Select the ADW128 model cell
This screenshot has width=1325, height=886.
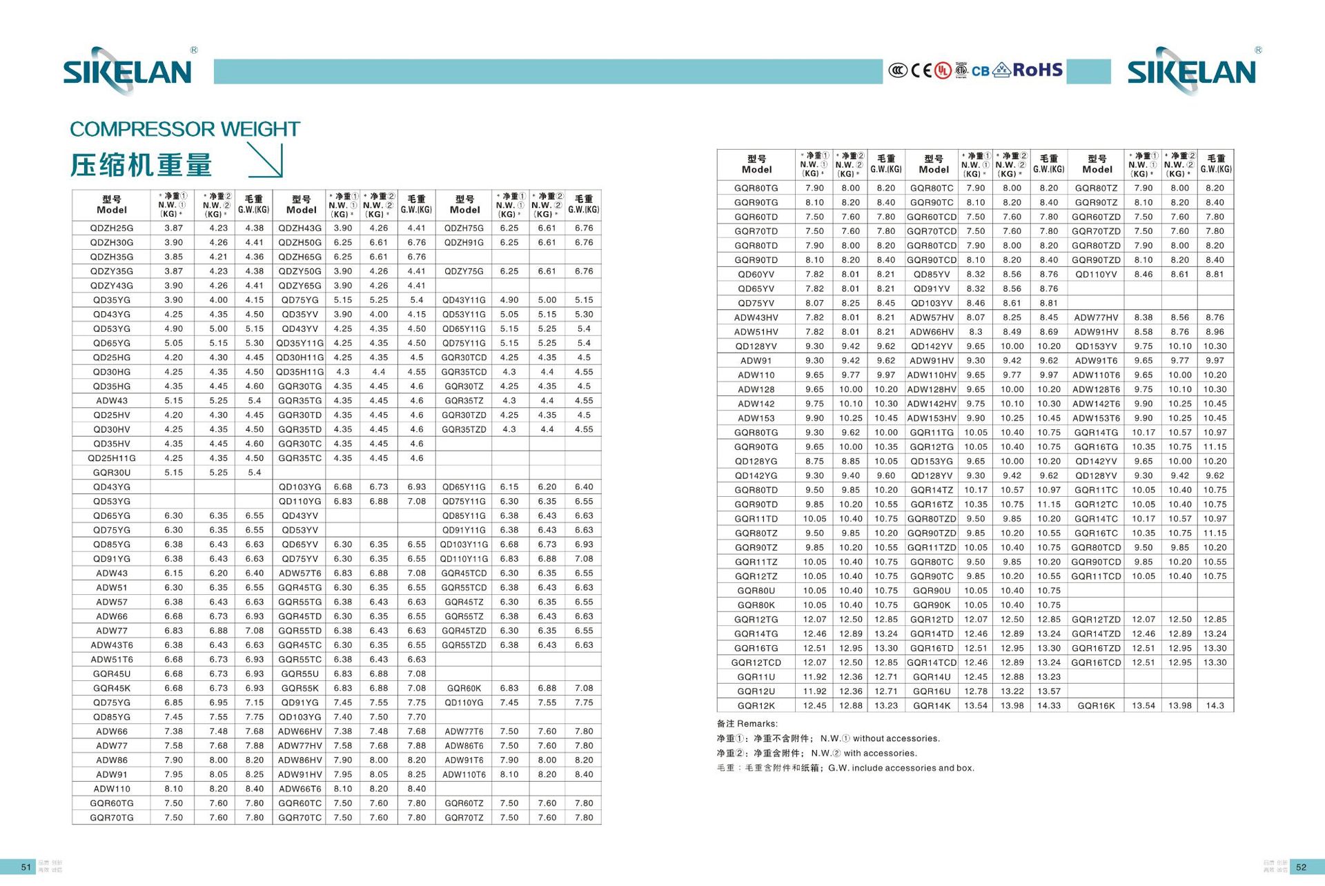(756, 389)
